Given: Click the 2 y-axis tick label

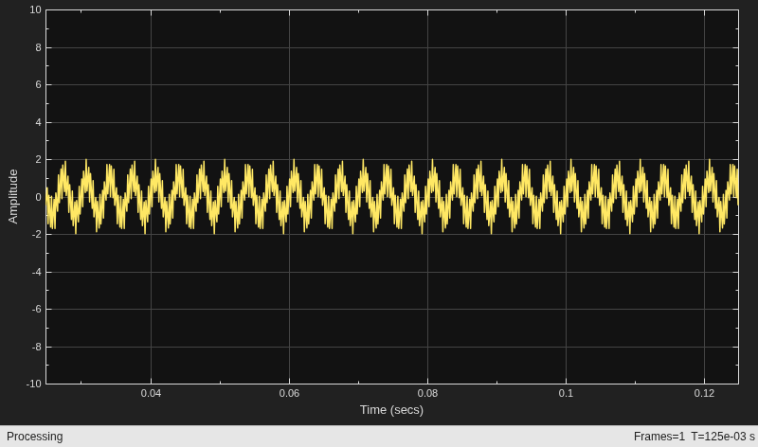Looking at the screenshot, I should click(x=38, y=159).
